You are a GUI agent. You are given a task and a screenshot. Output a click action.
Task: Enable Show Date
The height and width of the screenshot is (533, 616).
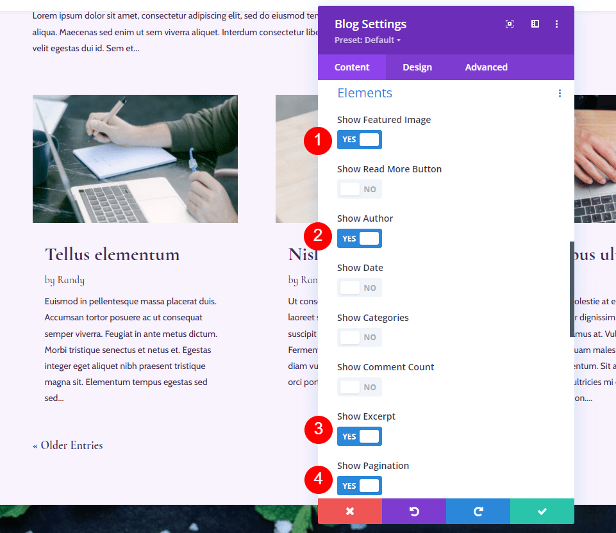359,288
